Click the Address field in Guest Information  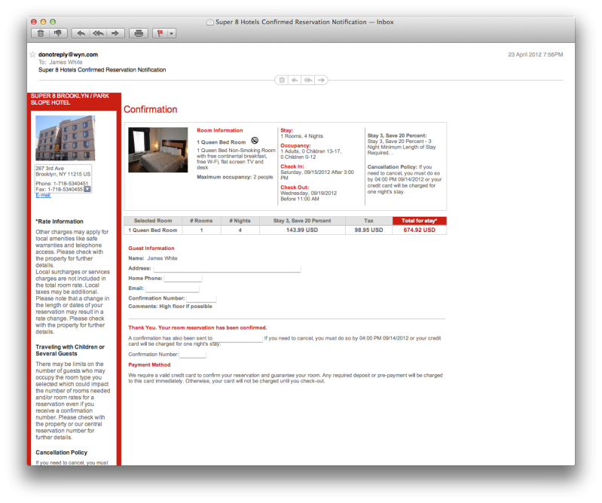(x=227, y=269)
